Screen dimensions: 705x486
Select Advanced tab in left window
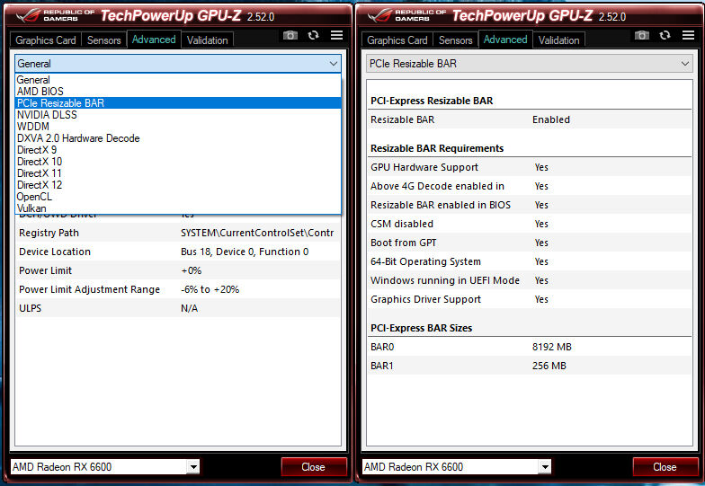(154, 40)
